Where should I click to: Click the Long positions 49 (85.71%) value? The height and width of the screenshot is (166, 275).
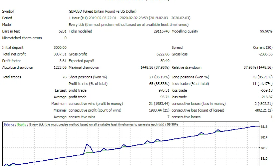[x=262, y=77]
